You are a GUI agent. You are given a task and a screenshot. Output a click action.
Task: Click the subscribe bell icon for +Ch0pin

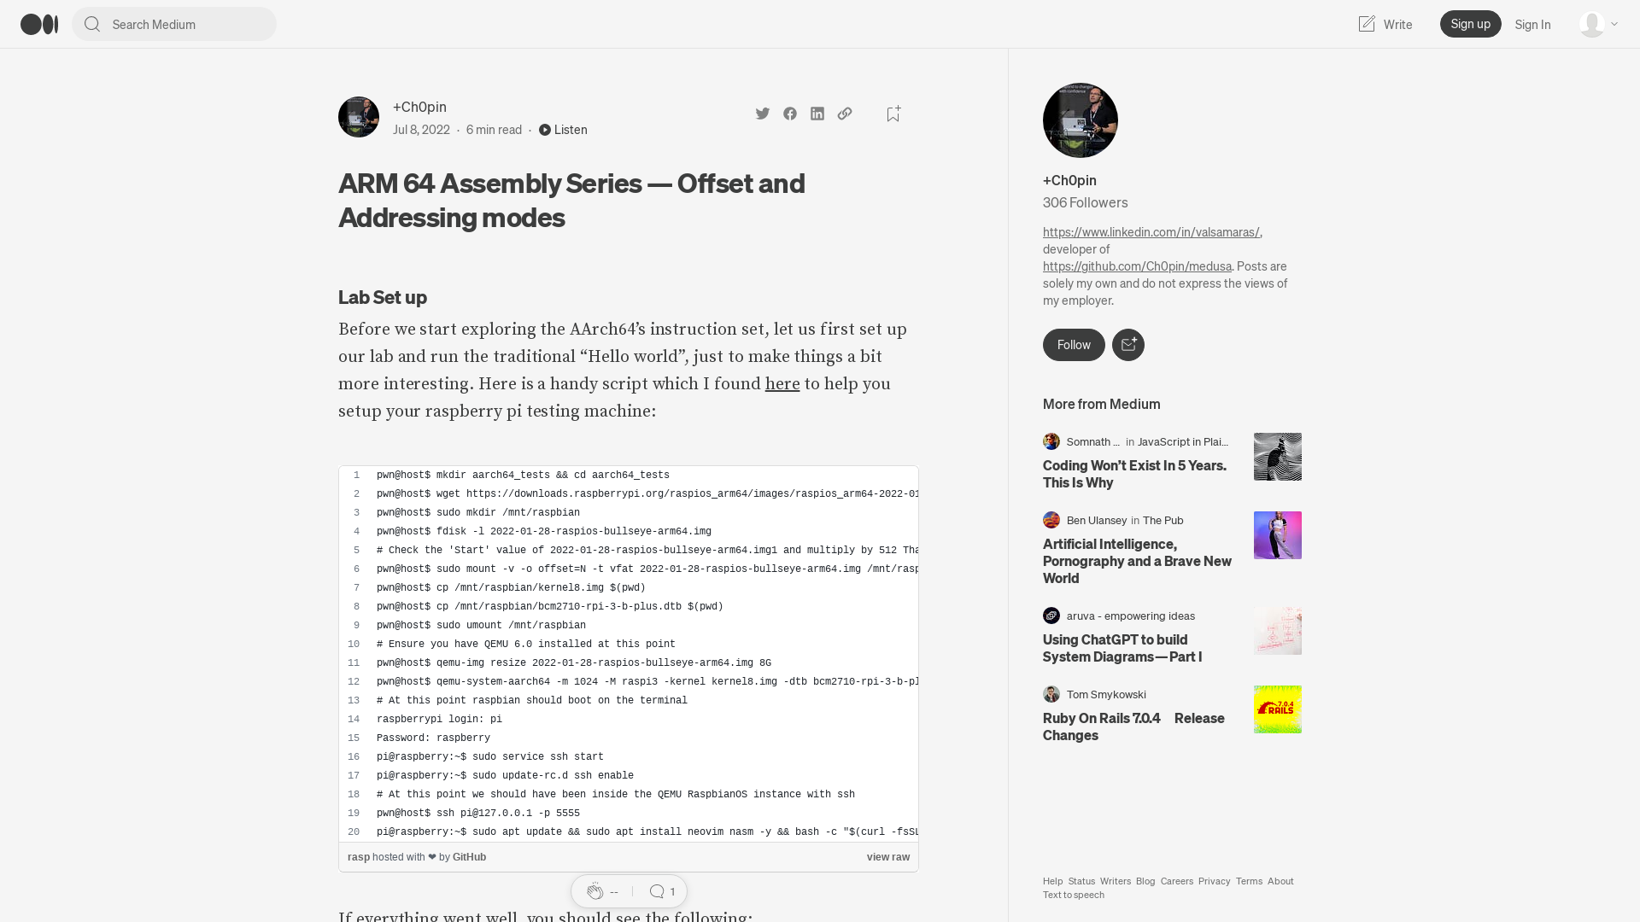(1128, 345)
